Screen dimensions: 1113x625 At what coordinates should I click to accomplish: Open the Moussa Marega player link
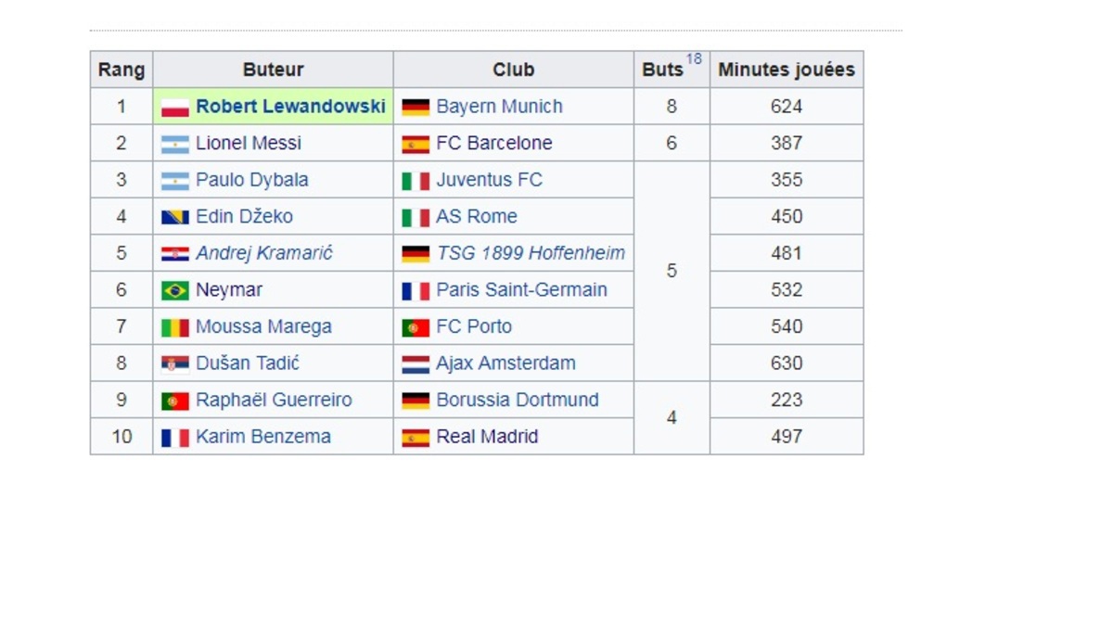tap(263, 326)
